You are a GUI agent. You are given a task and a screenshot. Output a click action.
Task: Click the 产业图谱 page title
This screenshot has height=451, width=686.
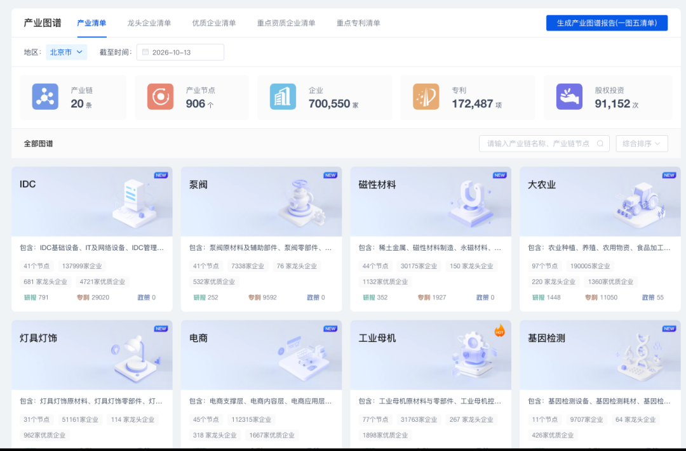pyautogui.click(x=43, y=23)
